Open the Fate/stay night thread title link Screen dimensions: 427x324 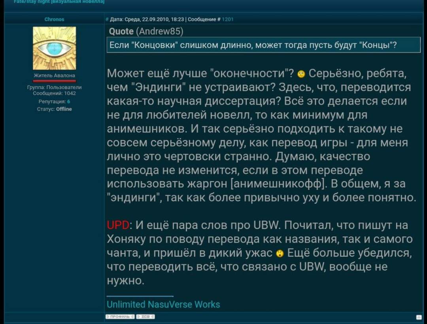coord(59,2)
